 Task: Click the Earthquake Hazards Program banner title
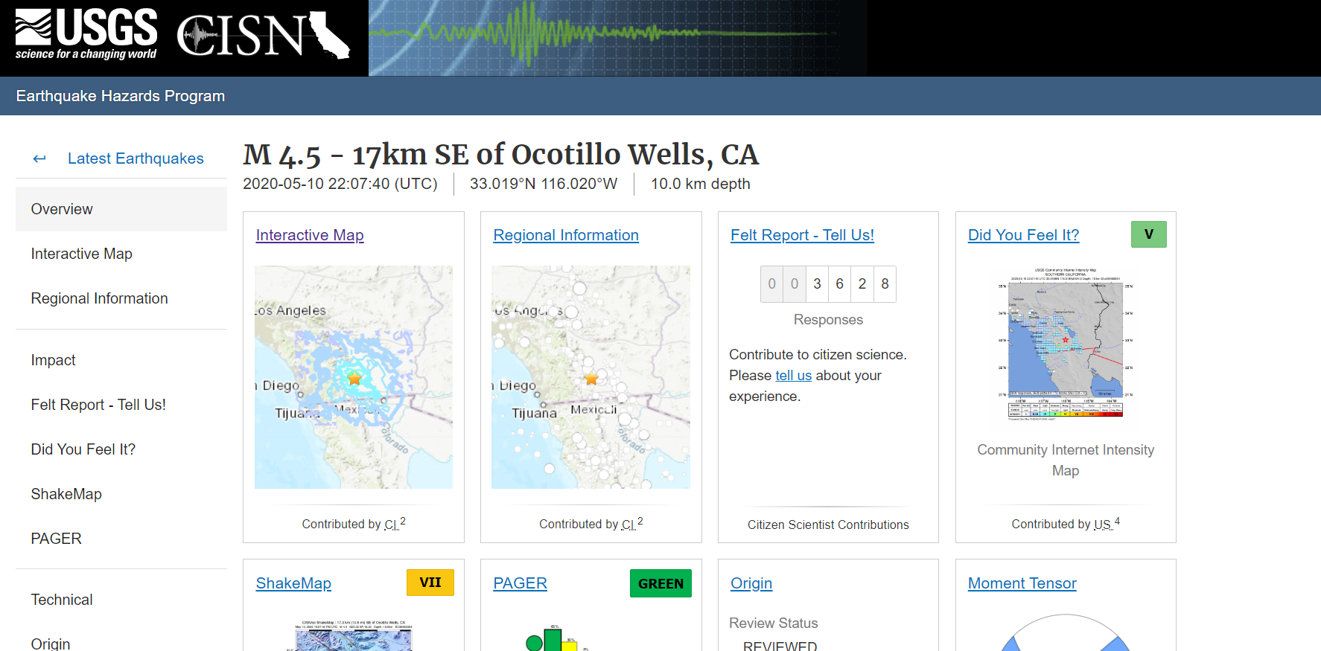pyautogui.click(x=121, y=96)
